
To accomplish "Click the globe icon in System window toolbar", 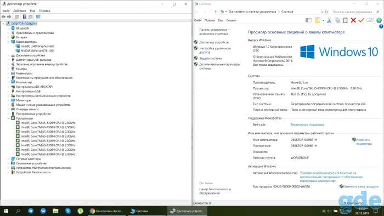I will 379,20.
